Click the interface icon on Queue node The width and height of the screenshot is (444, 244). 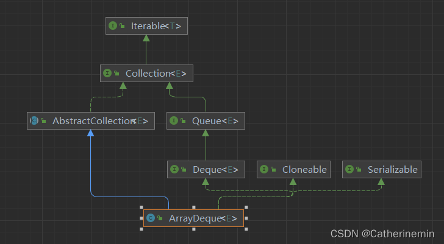(x=174, y=121)
